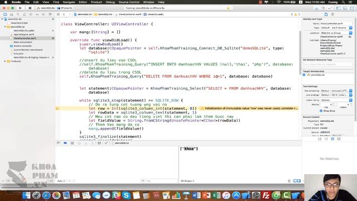This screenshot has width=357, height=201.
Task: Collapse the demoSQLite group folder
Action: point(5,27)
